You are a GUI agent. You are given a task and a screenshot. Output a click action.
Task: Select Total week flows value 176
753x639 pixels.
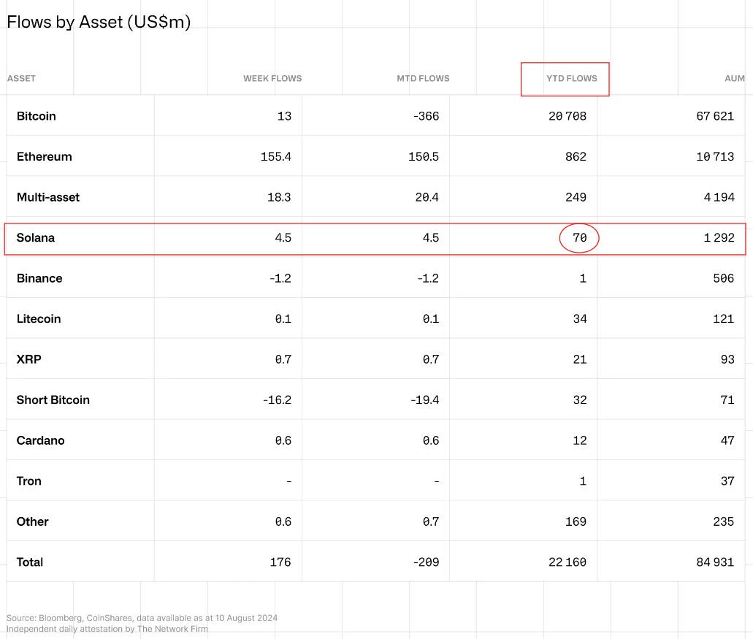pos(280,562)
